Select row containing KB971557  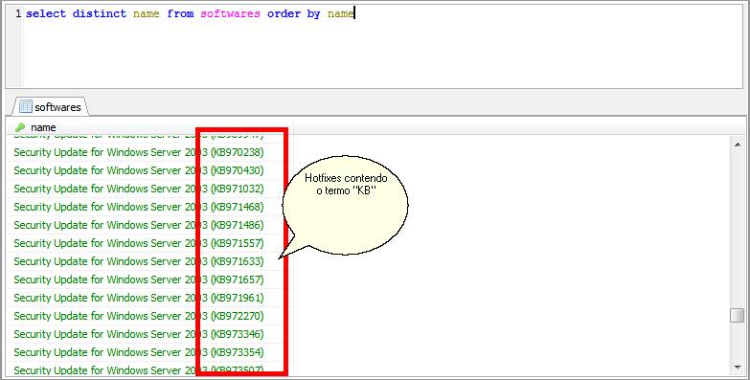150,243
